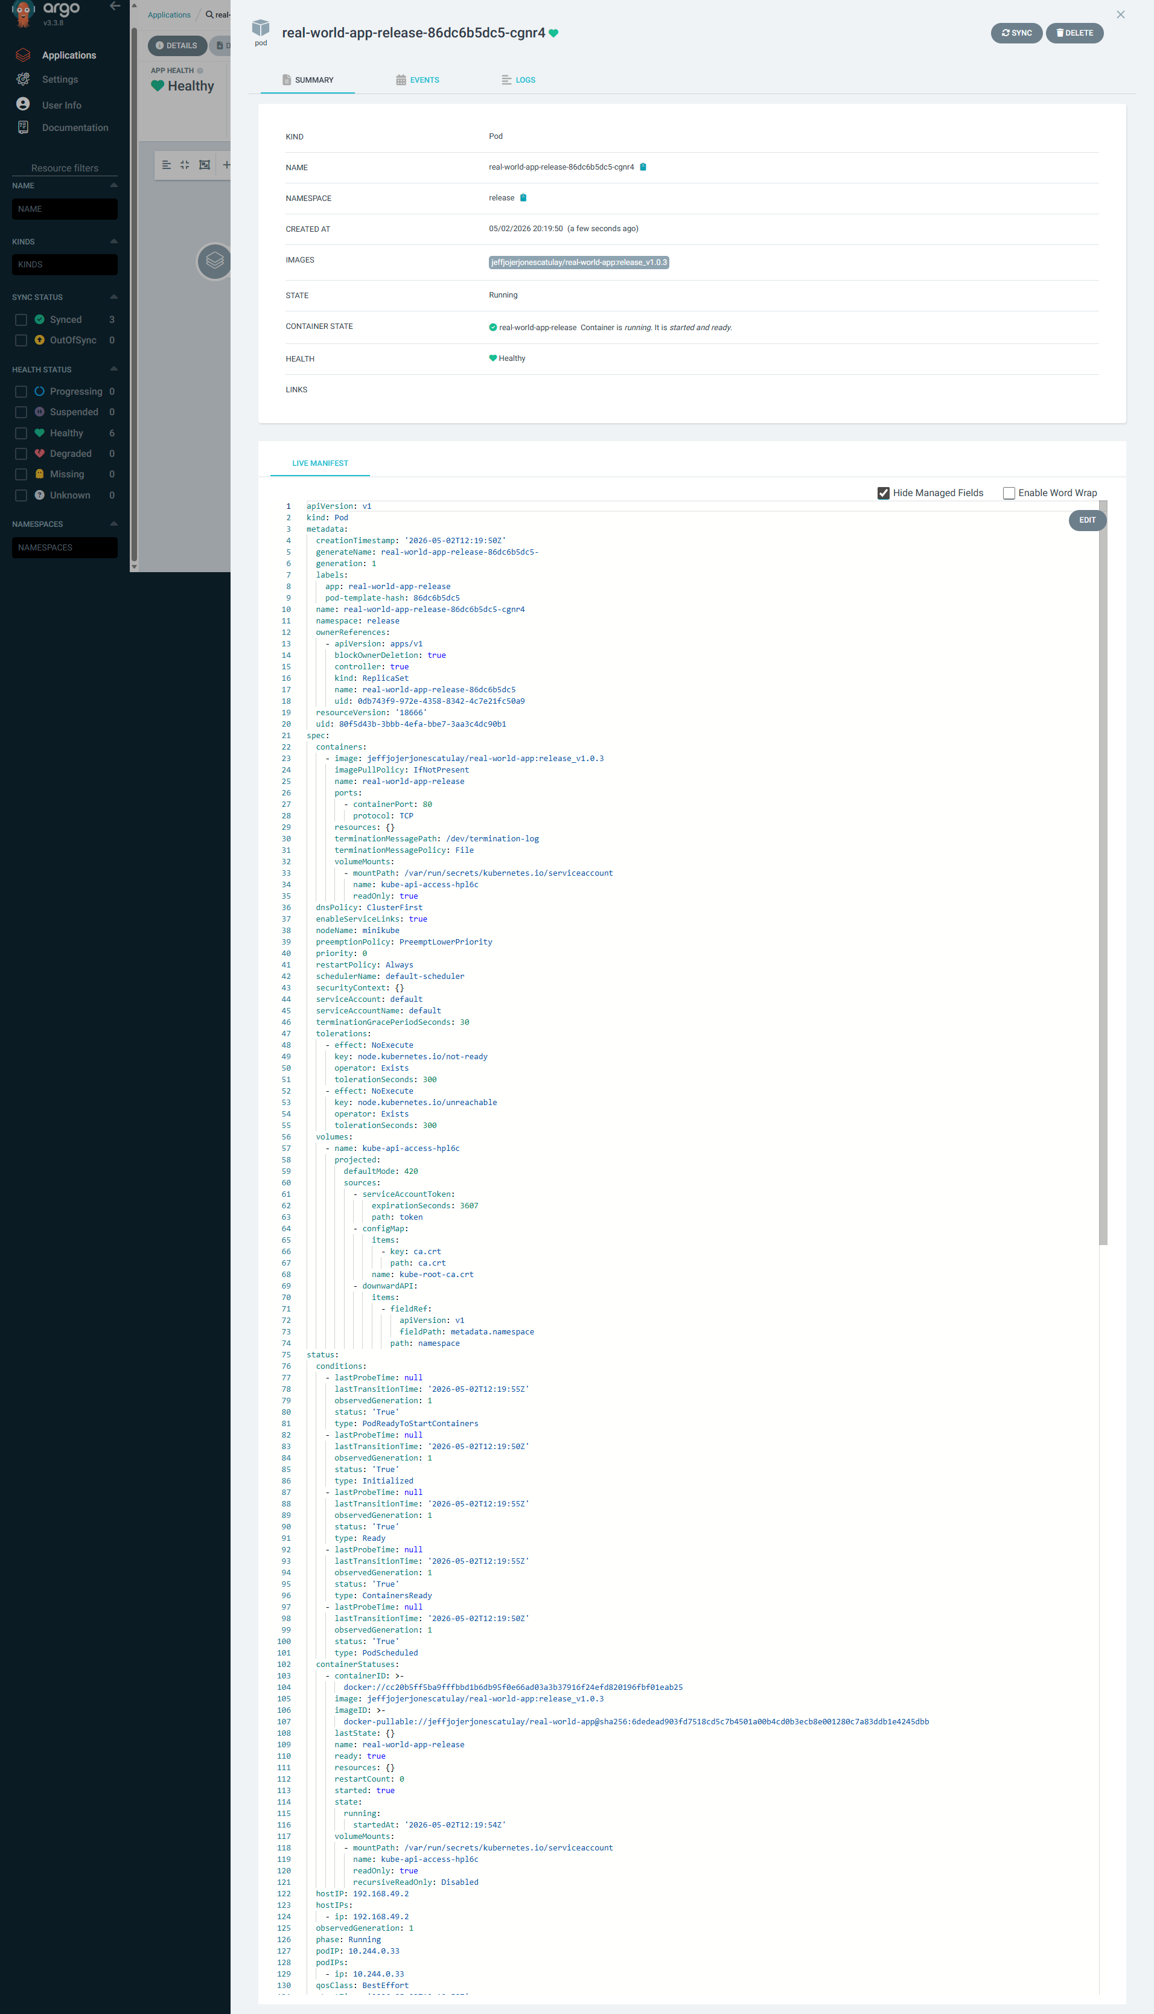Open the Documentation book icon
This screenshot has width=1154, height=2014.
coord(23,127)
